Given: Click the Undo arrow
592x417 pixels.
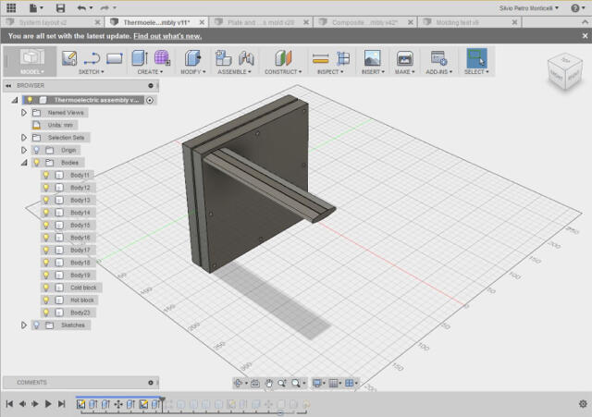Looking at the screenshot, I should [81, 8].
